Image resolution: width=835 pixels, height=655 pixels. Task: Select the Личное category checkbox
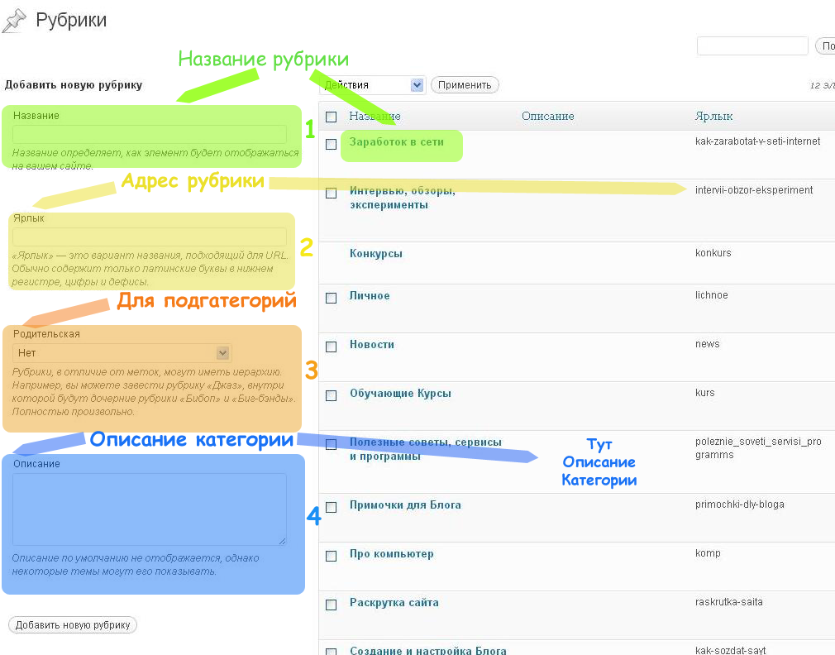(331, 298)
